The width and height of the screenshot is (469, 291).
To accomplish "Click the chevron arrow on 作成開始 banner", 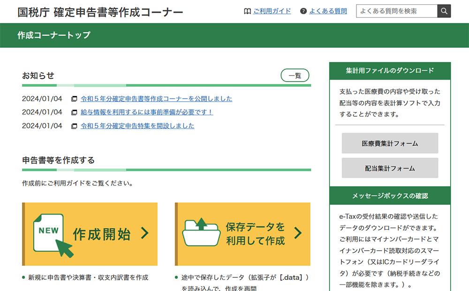I will coord(144,233).
